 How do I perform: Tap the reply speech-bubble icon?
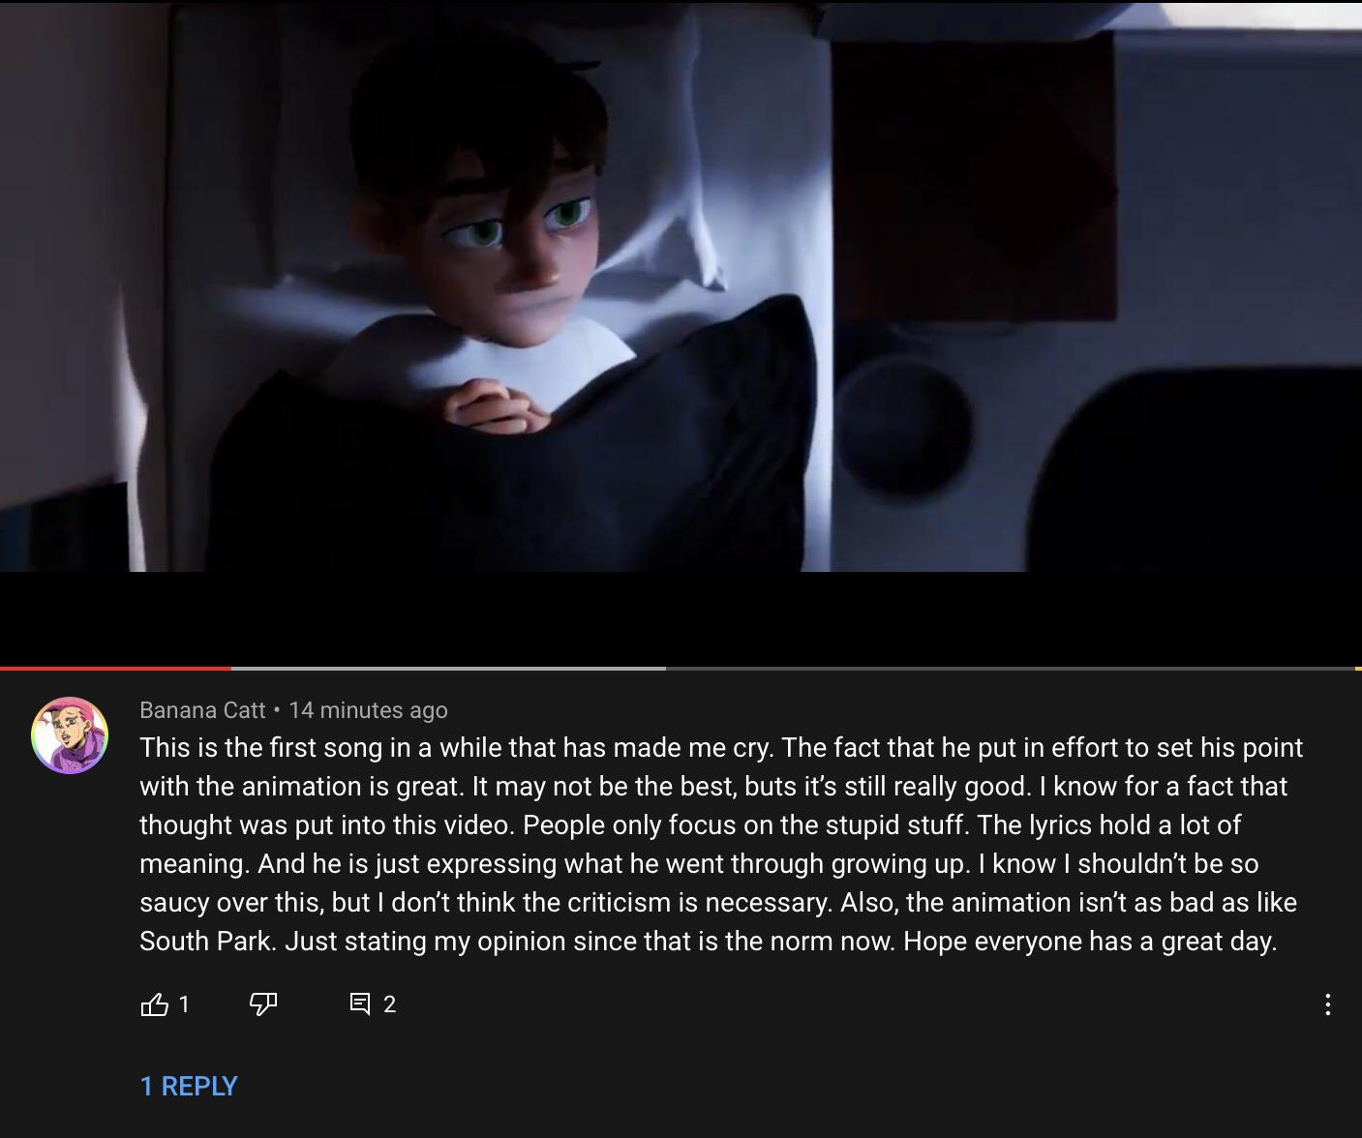[x=359, y=1004]
